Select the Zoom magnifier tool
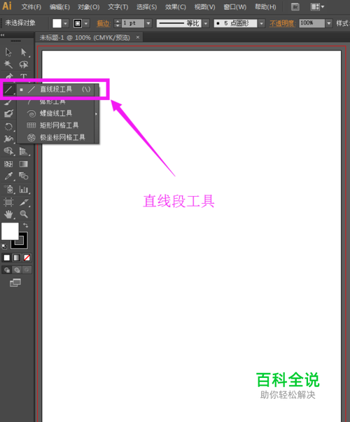 (24, 214)
